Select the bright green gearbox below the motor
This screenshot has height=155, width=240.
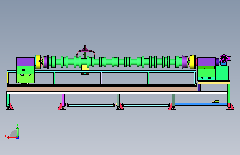(x=222, y=73)
